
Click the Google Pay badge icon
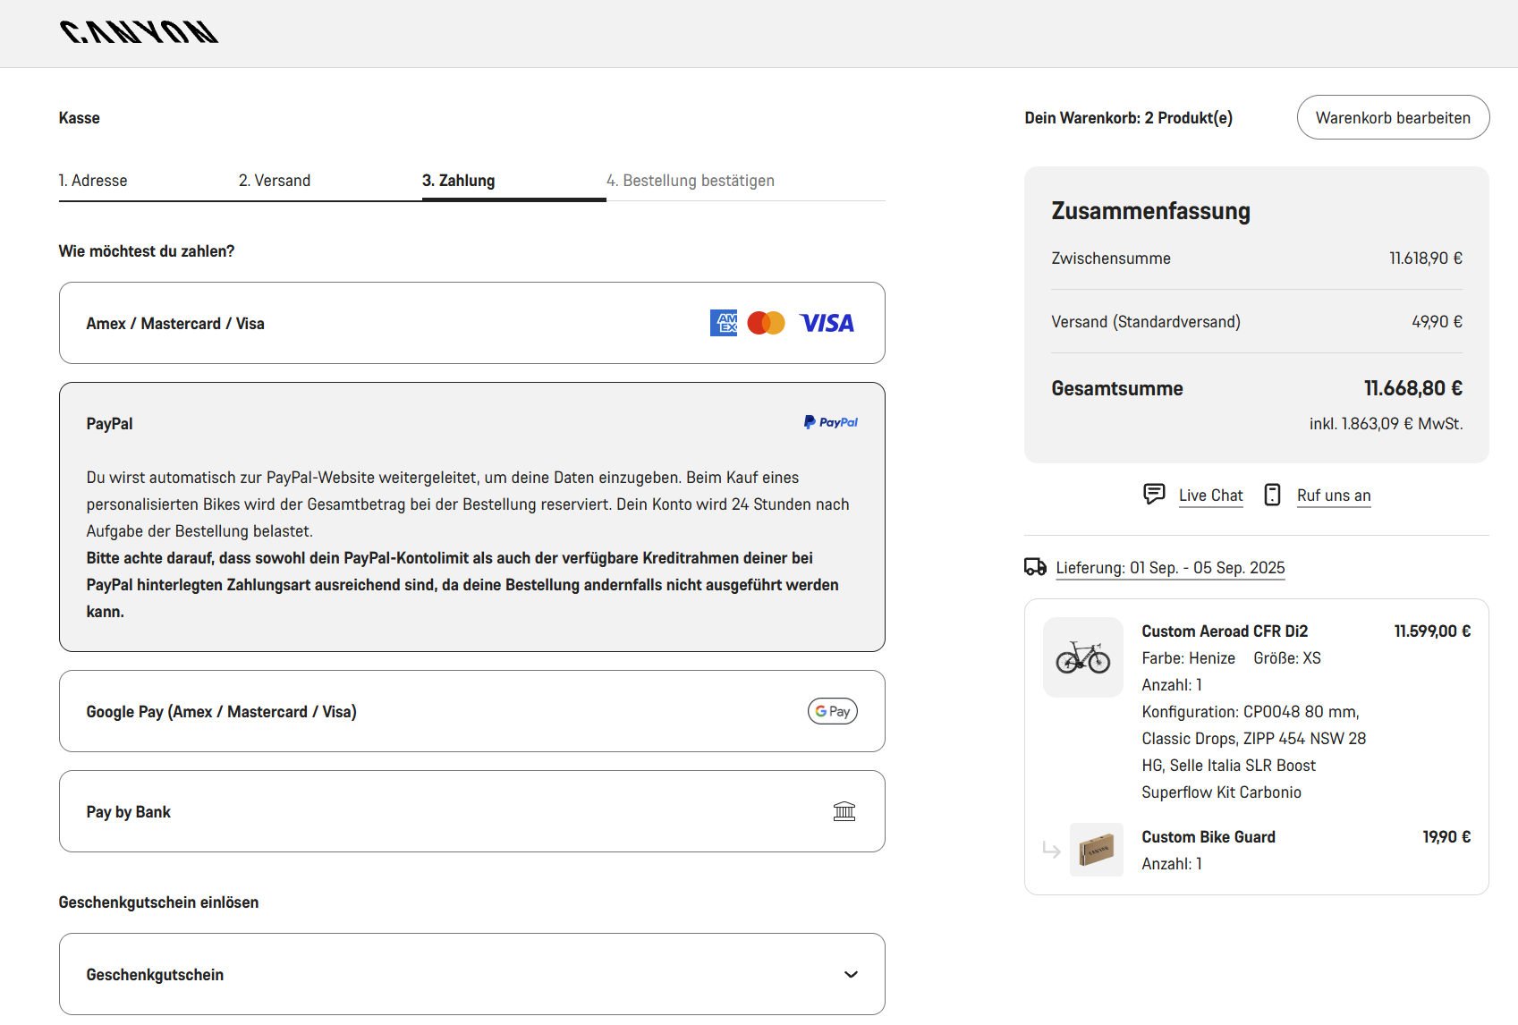832,711
